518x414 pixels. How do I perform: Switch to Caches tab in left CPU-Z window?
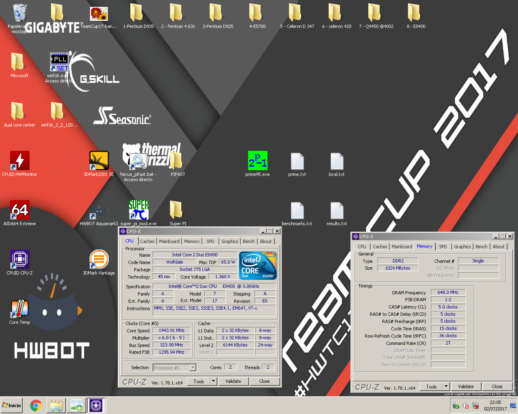click(147, 241)
